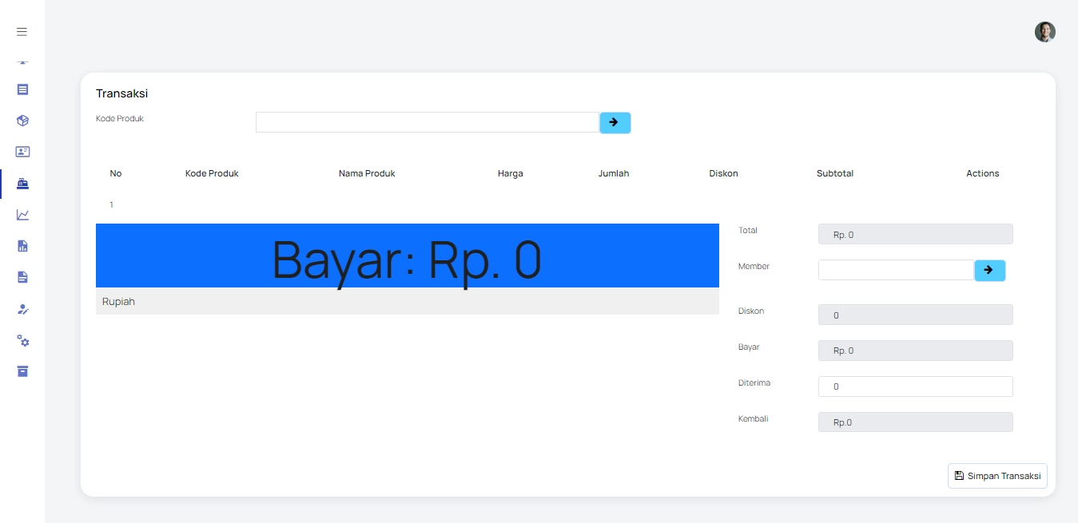This screenshot has height=523, width=1078.
Task: Click the arrow button beside Kode Produk
Action: 615,122
